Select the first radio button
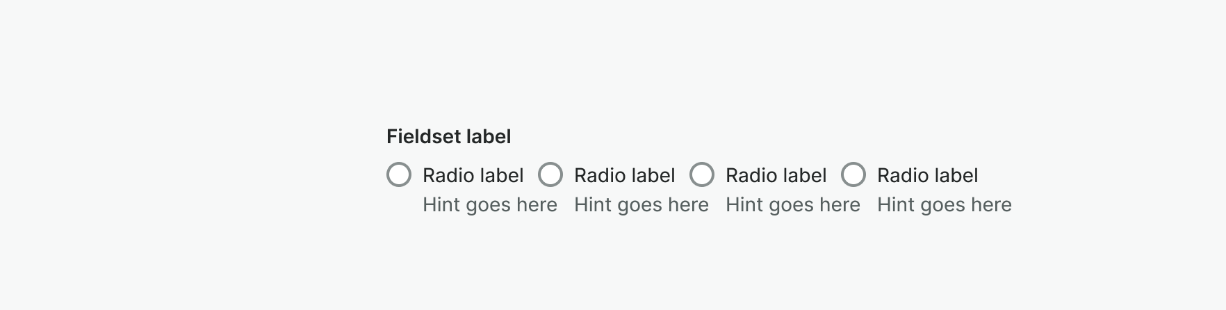1226x310 pixels. click(x=399, y=174)
